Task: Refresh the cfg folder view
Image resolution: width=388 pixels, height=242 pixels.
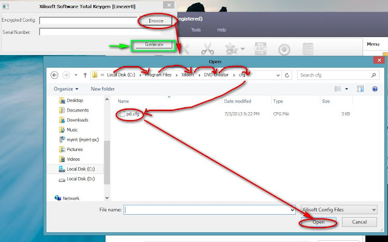Action: [287, 75]
